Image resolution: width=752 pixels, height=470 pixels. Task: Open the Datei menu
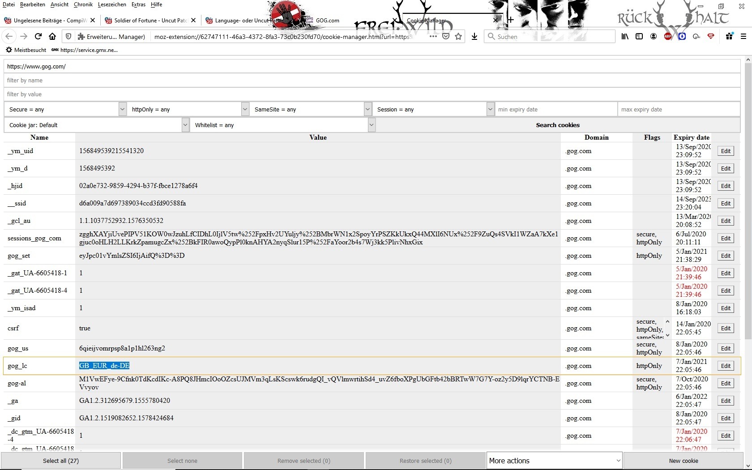[x=9, y=4]
